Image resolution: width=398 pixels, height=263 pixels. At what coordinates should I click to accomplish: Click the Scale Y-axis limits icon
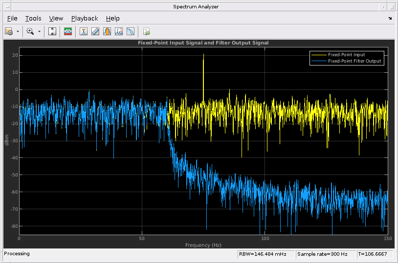click(53, 31)
